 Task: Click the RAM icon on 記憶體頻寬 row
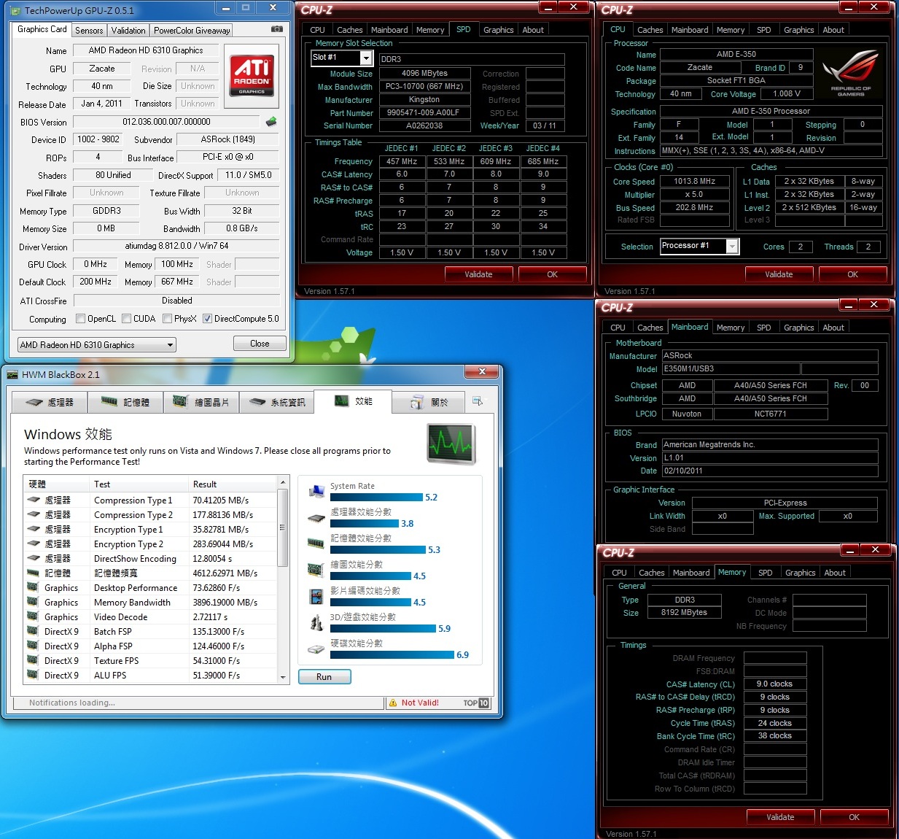pos(33,573)
